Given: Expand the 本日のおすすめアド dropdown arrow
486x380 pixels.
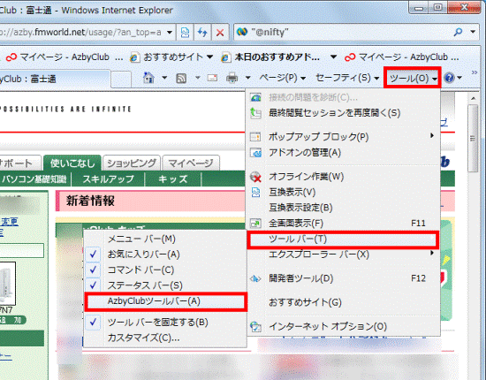Looking at the screenshot, I should [x=333, y=57].
